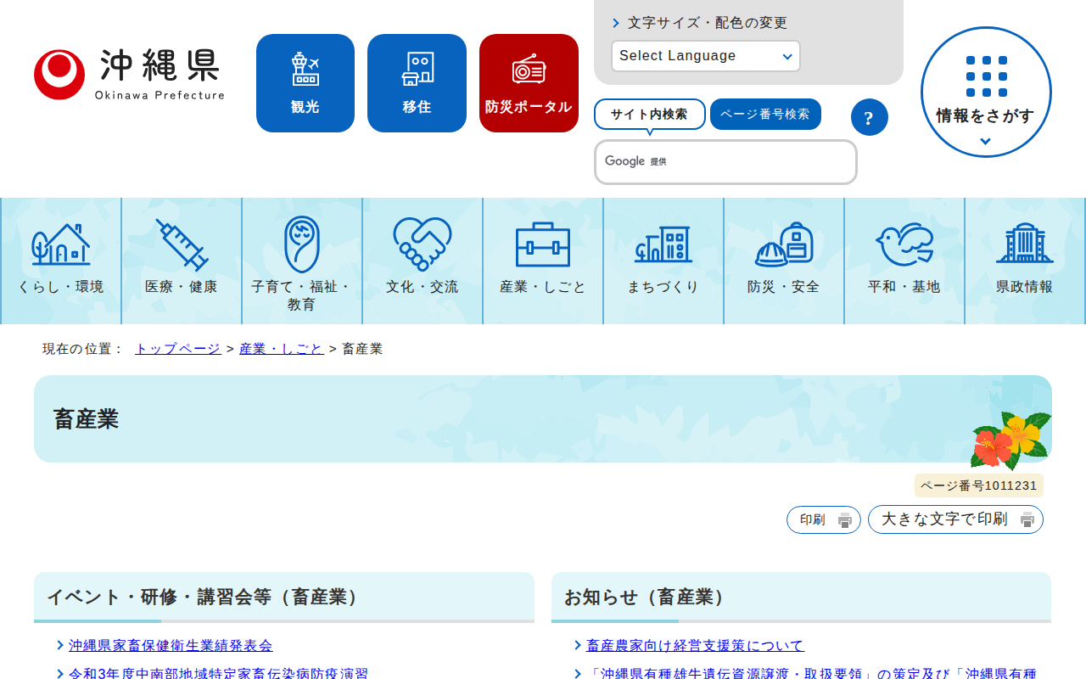Expand the 情報をさがす menu circle
This screenshot has height=679, width=1086.
[986, 93]
